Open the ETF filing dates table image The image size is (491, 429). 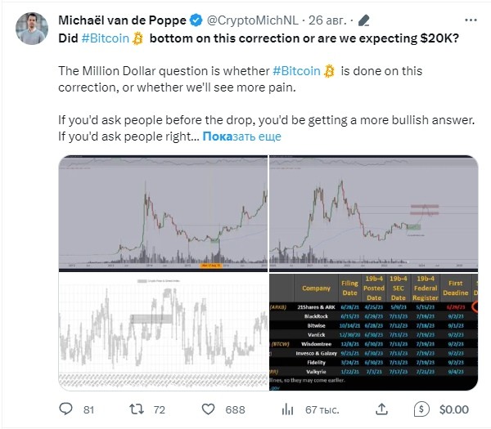(x=374, y=332)
